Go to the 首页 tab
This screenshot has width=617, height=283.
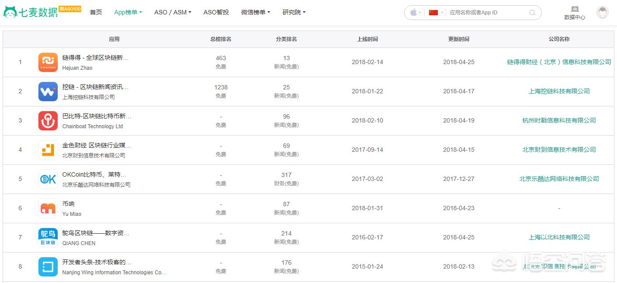click(96, 12)
